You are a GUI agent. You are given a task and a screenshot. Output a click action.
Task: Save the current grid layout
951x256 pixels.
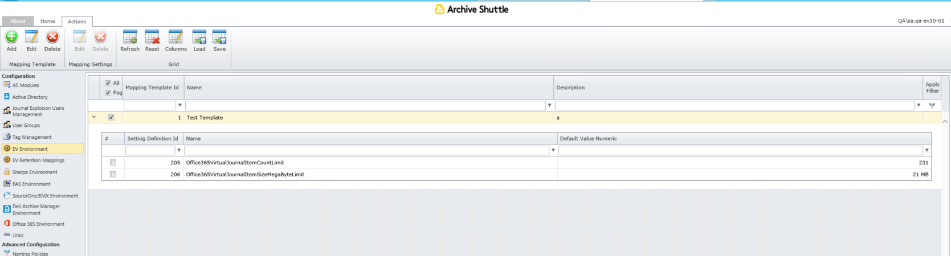click(219, 38)
